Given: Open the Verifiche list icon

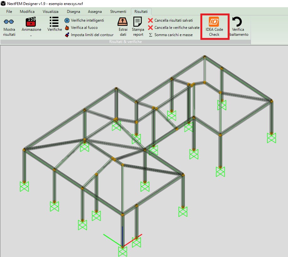Looking at the screenshot, I should click(x=54, y=22).
